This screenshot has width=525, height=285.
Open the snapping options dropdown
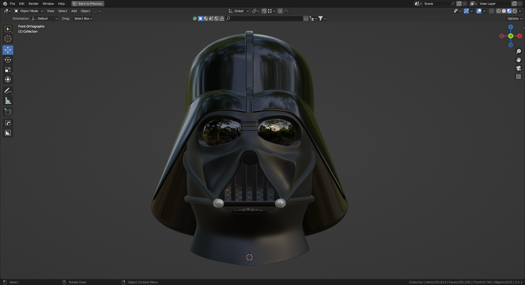(271, 11)
